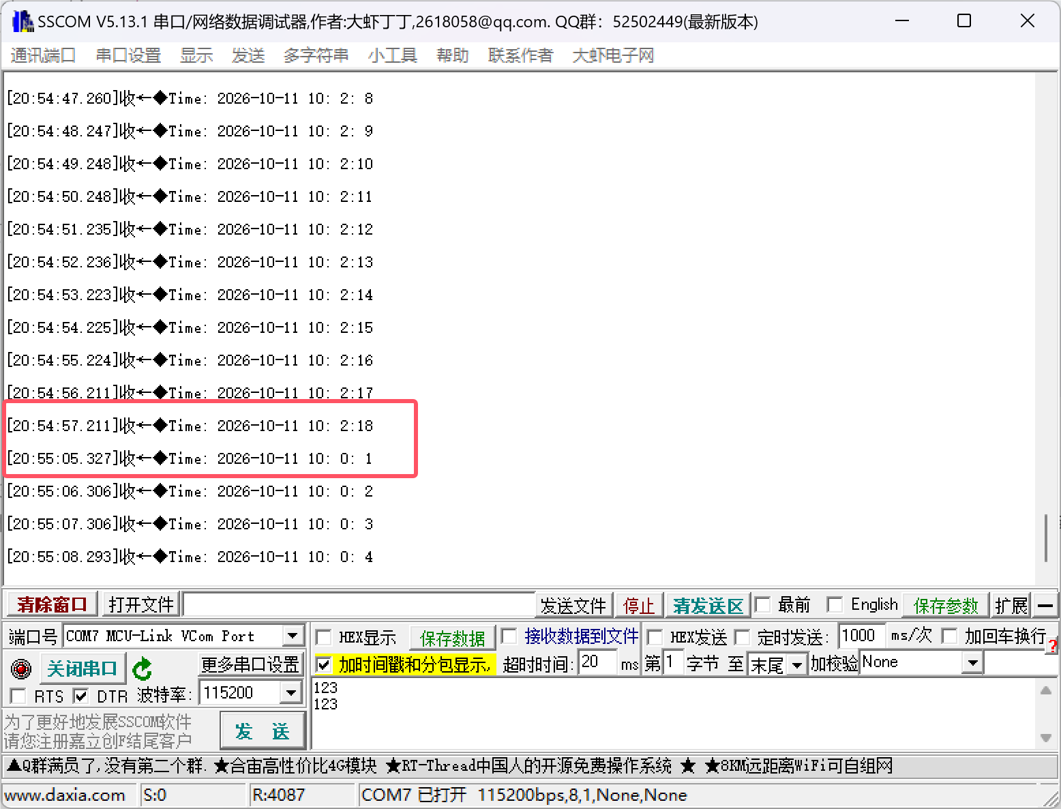This screenshot has height=809, width=1061.
Task: Click the green refresh ports icon
Action: point(142,669)
